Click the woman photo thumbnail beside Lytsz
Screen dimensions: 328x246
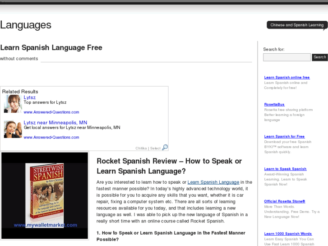coord(13,104)
